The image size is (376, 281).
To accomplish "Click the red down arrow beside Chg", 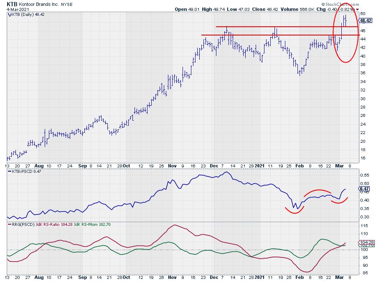I will [x=356, y=9].
